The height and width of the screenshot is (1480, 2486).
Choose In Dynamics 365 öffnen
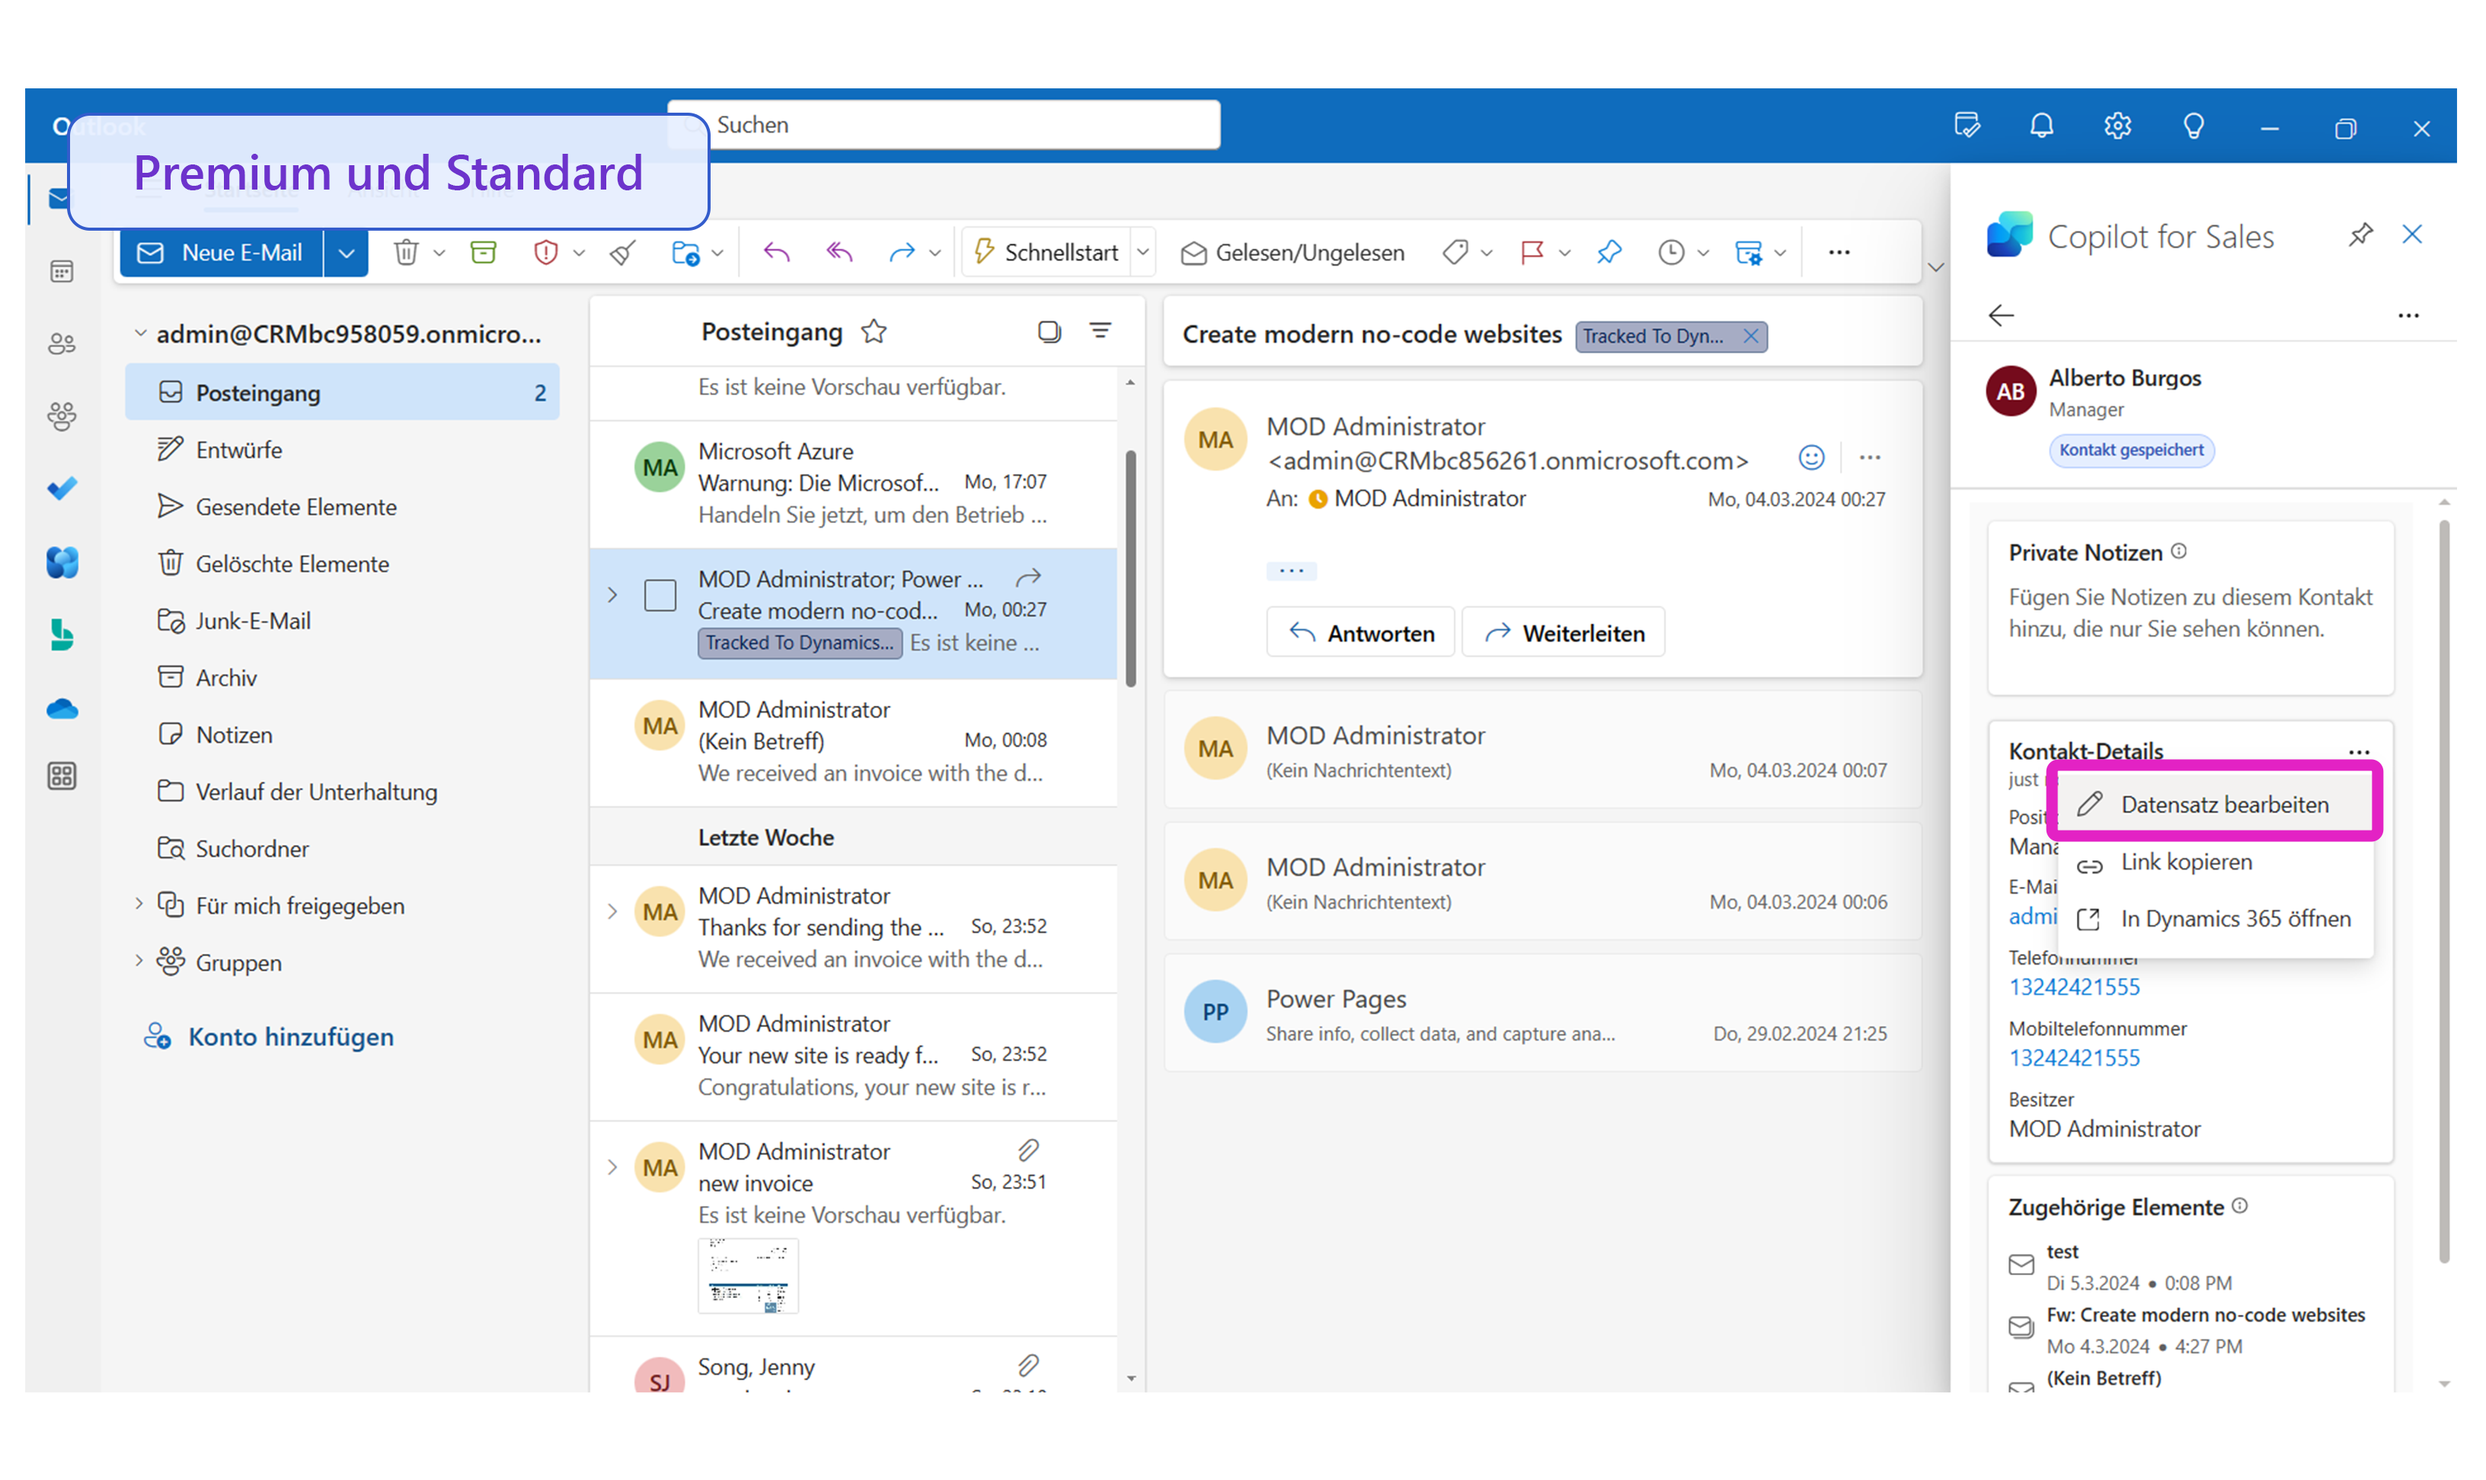pyautogui.click(x=2234, y=918)
